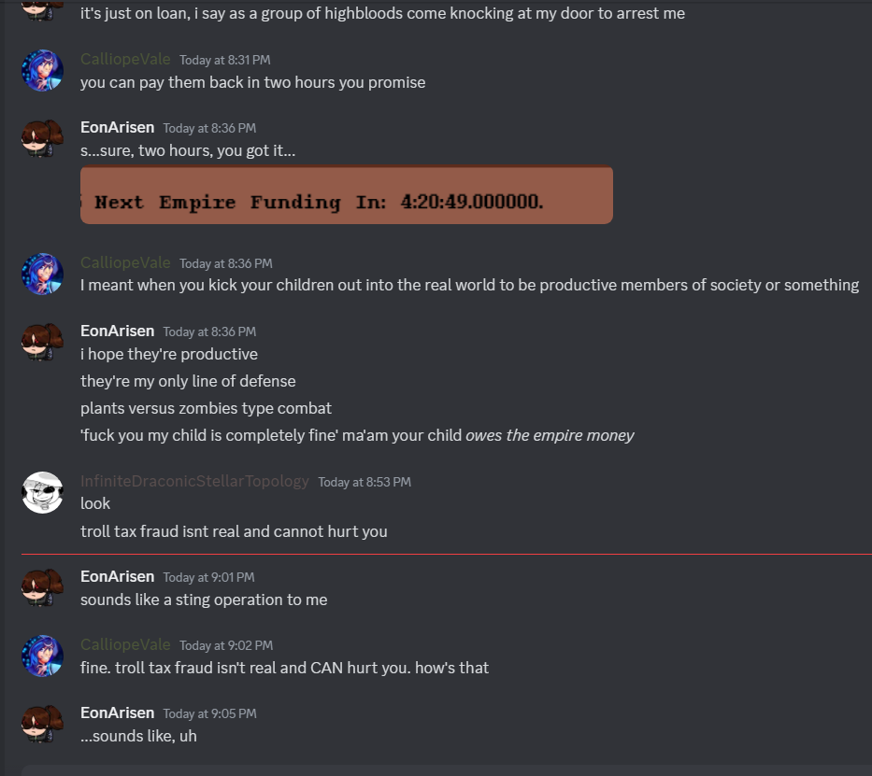Open EonArisen's avatar on the 9:05 PM message
The height and width of the screenshot is (776, 872).
42,725
